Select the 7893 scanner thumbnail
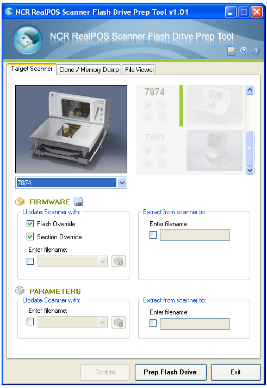 214,150
